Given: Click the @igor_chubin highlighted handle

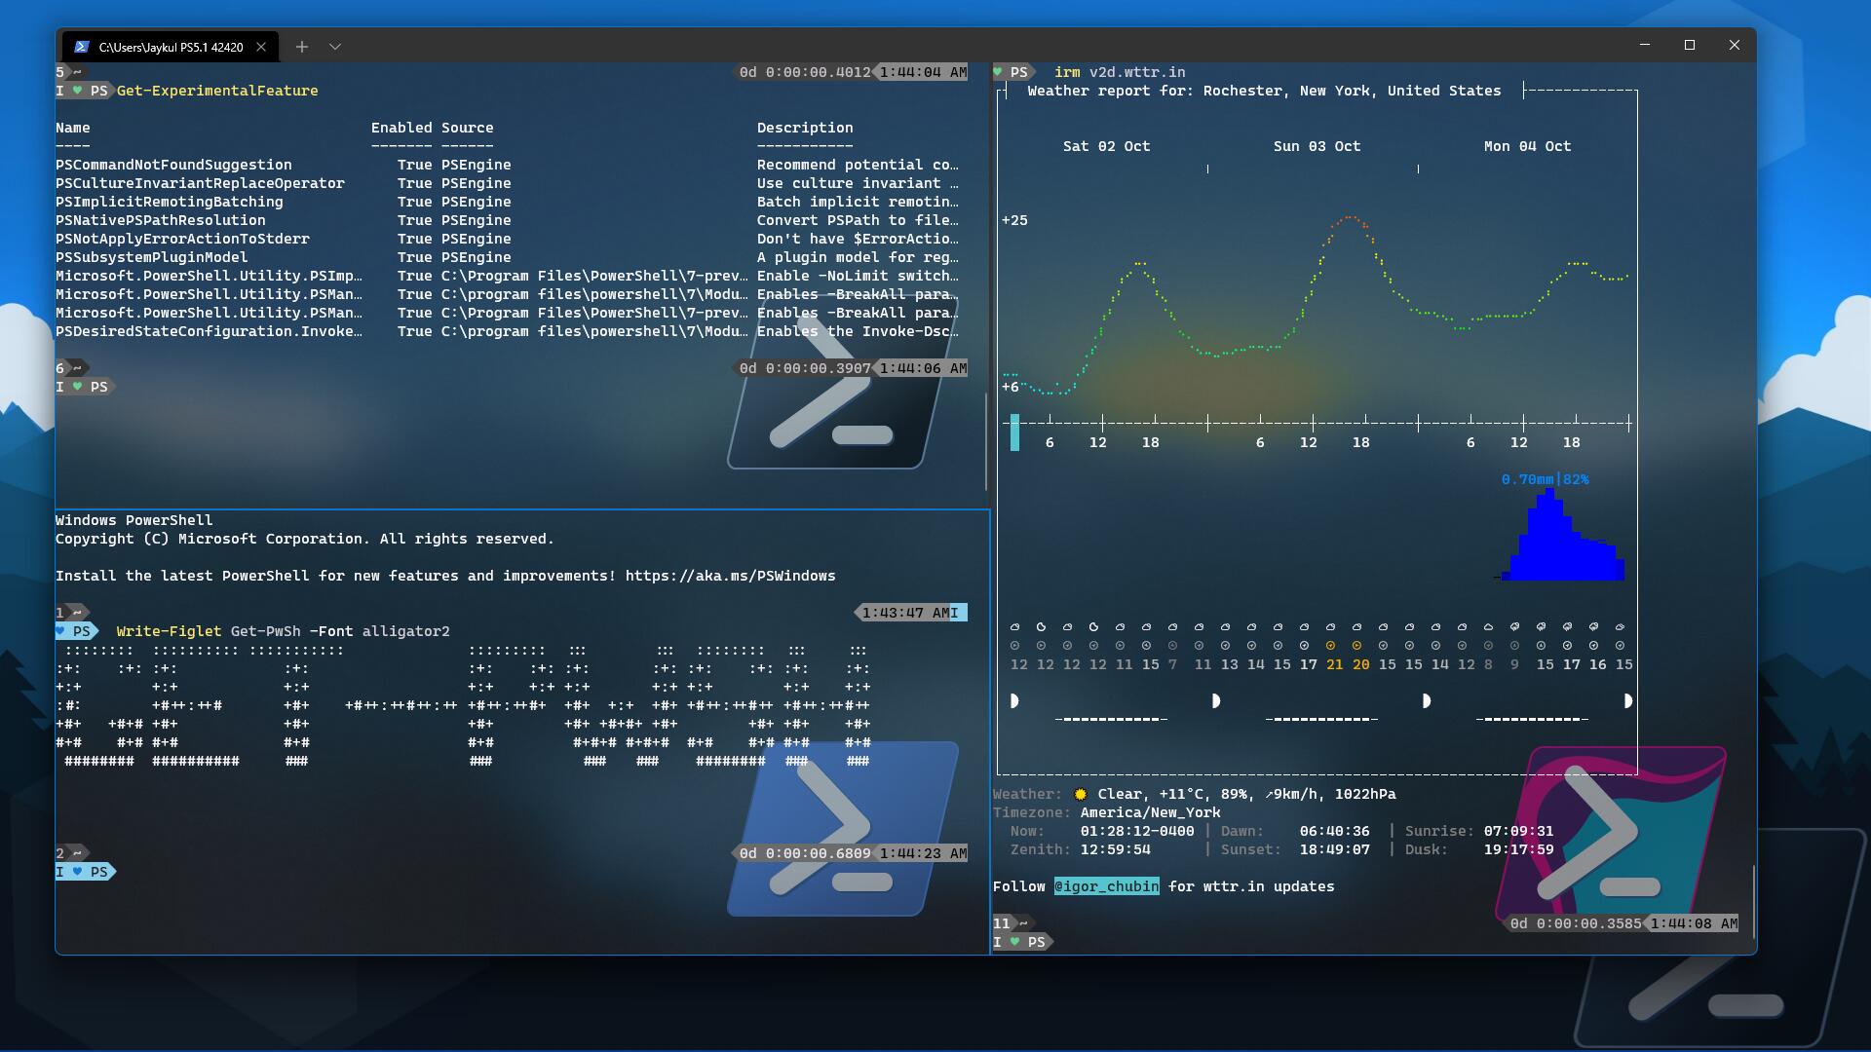Looking at the screenshot, I should 1106,886.
